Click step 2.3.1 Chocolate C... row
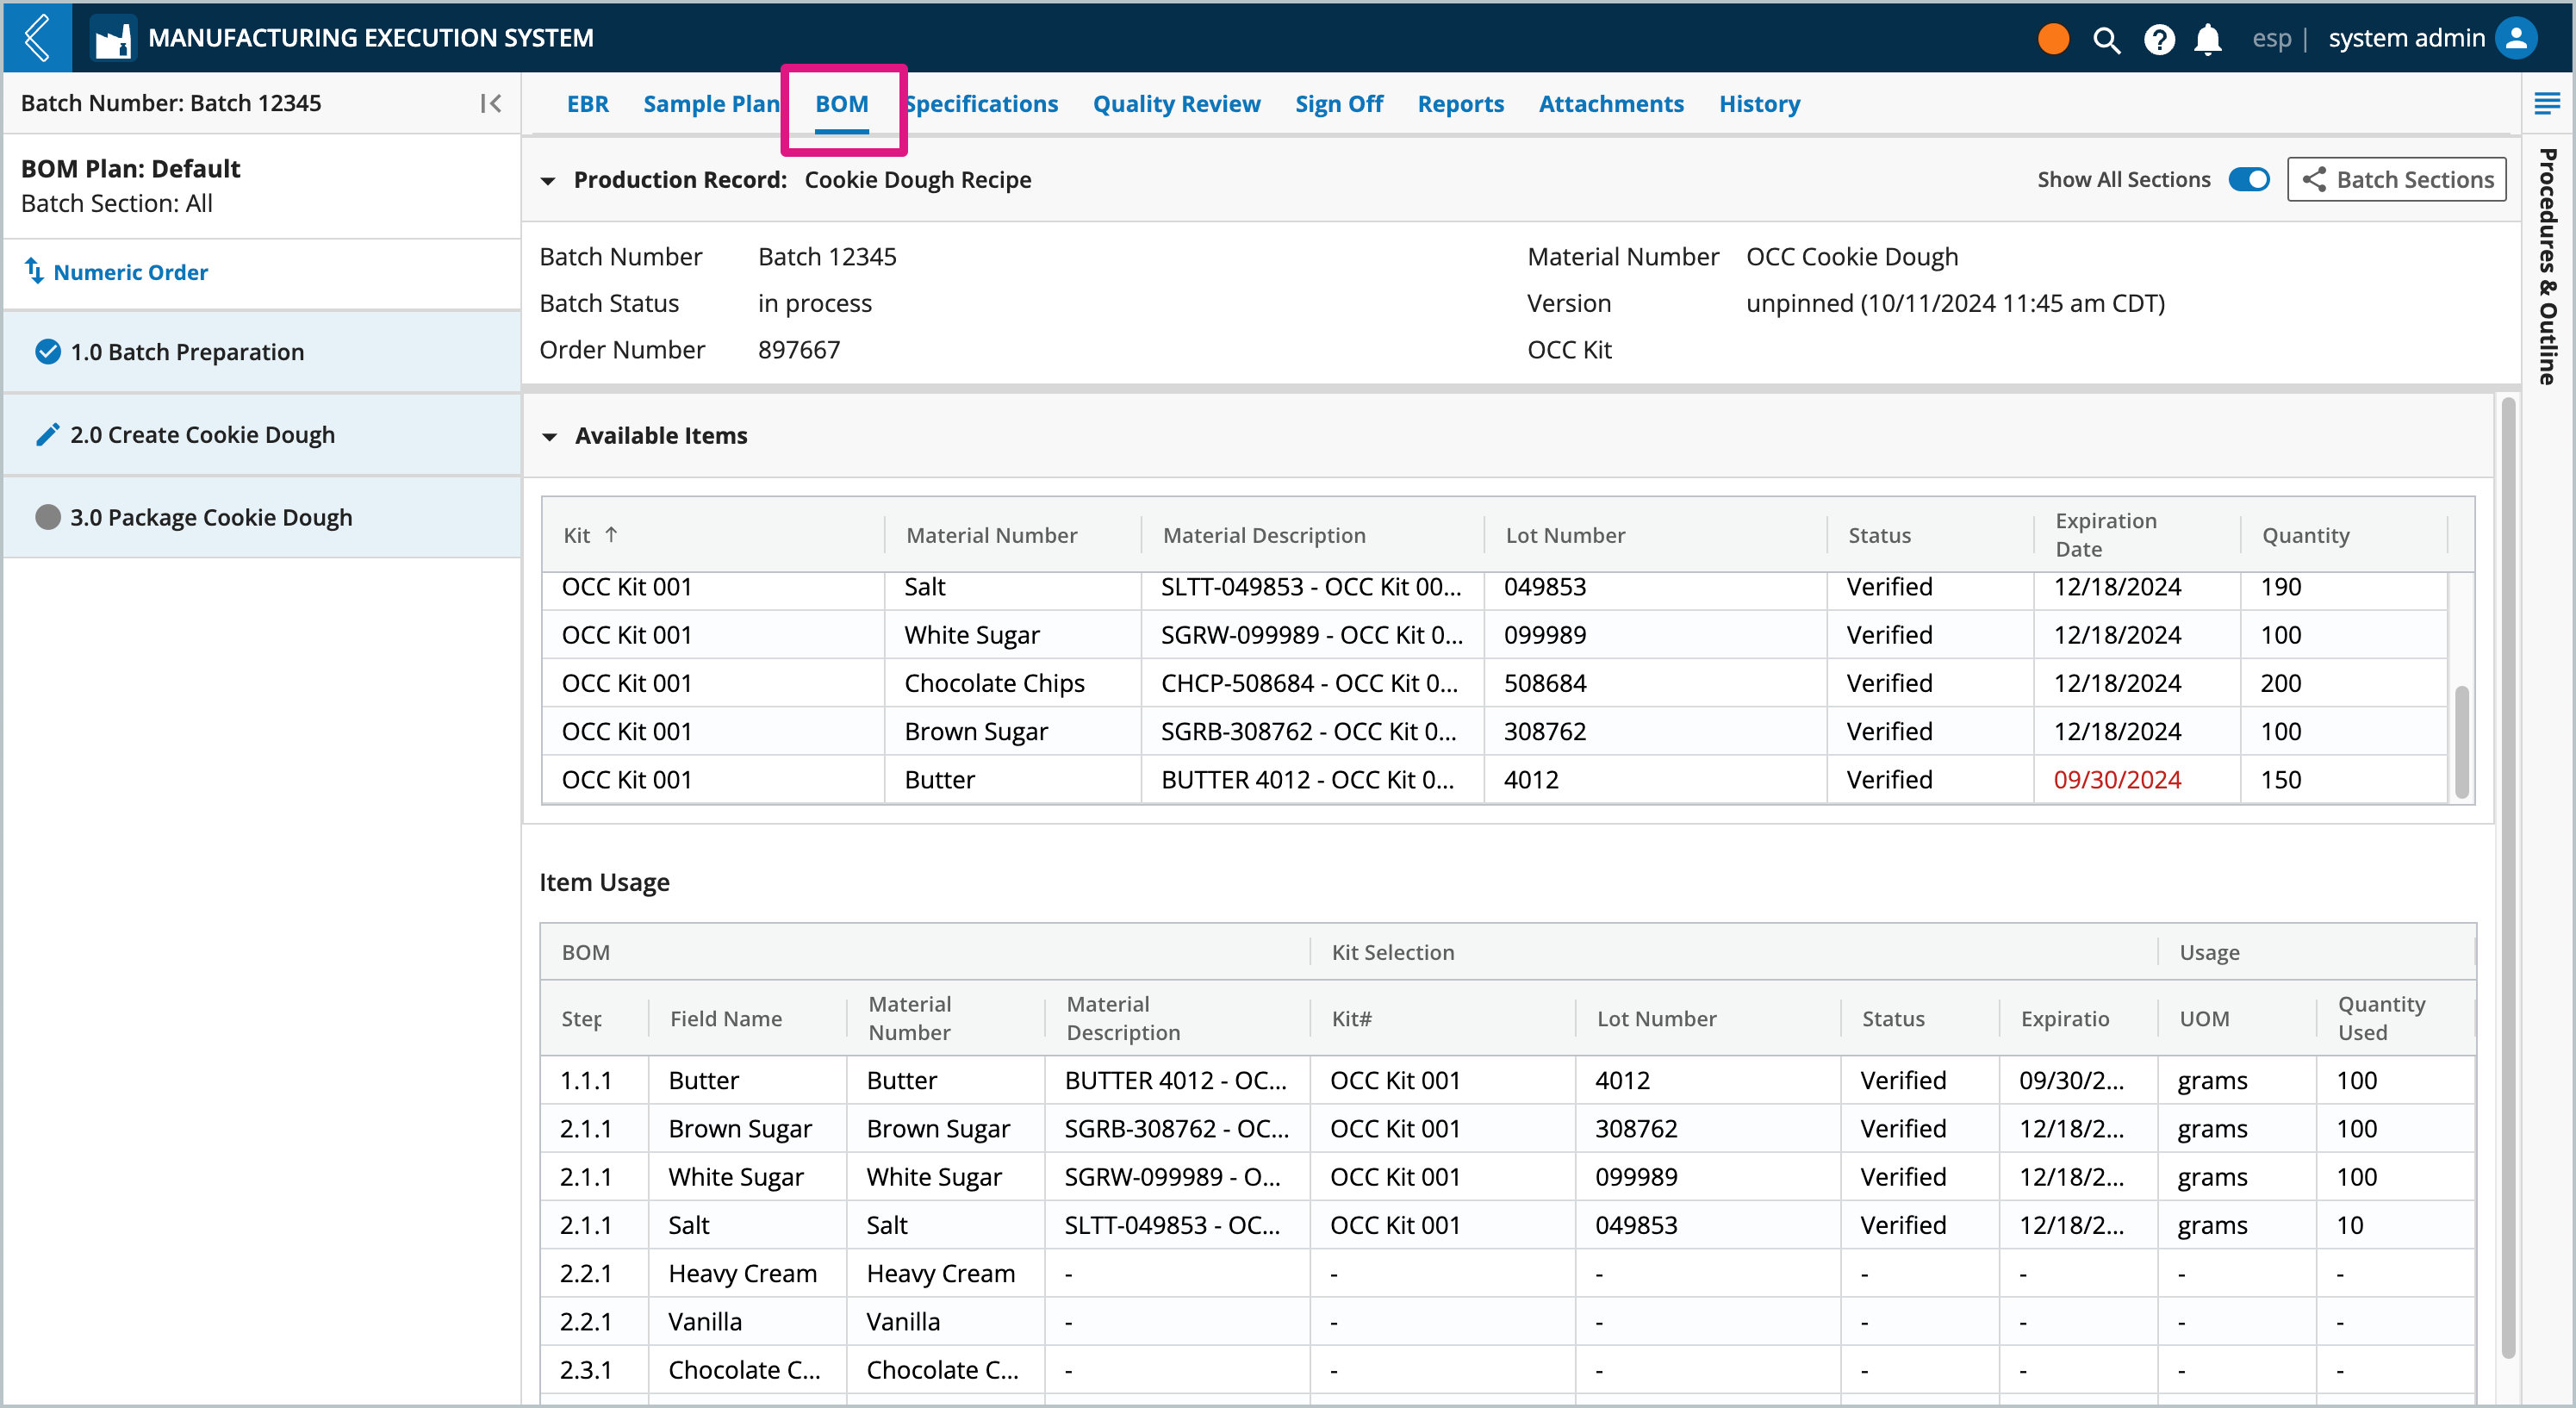Screen dimensions: 2576x1408 1507,1368
